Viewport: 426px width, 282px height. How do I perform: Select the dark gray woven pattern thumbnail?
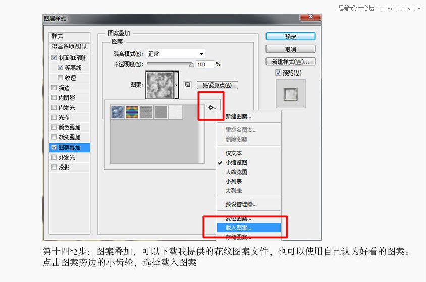point(146,112)
